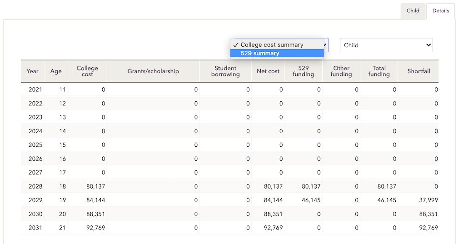This screenshot has height=244, width=458.
Task: Choose the 529 summary option
Action: pyautogui.click(x=277, y=53)
